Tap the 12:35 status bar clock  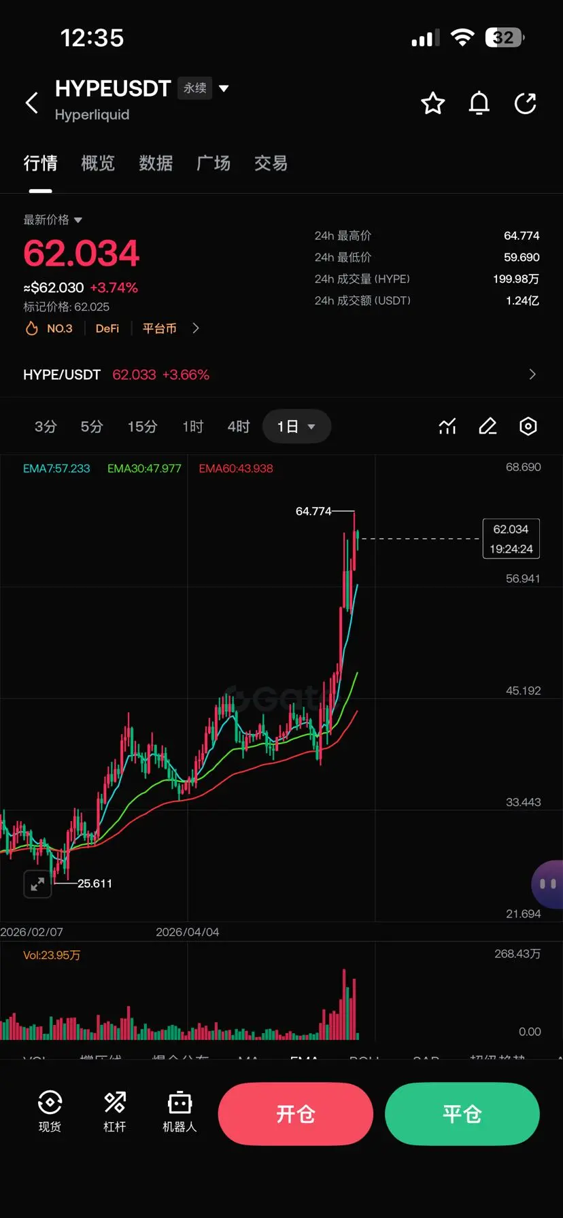[92, 37]
